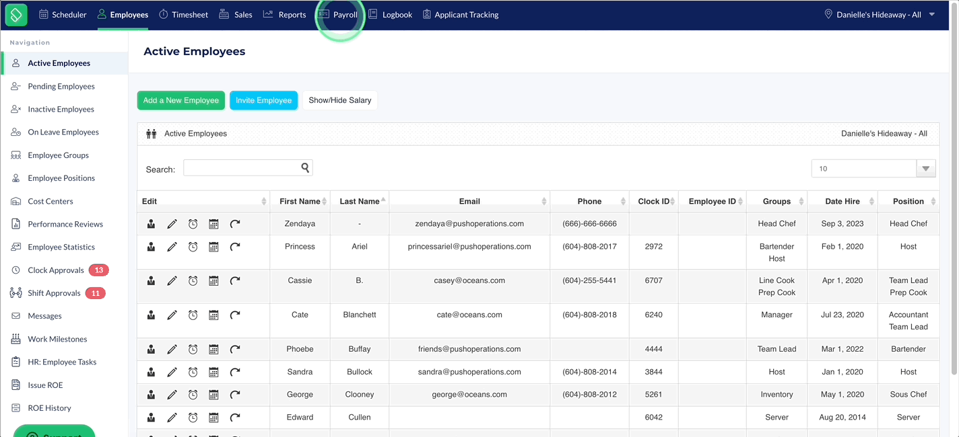Sort table by Groups column
This screenshot has height=437, width=959.
coord(777,202)
